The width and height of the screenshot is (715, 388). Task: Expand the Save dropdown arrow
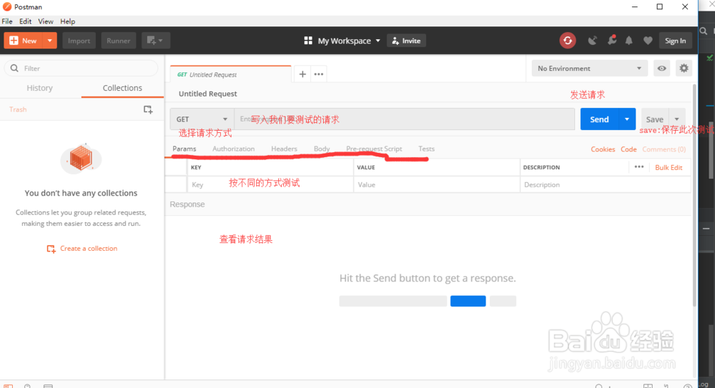(x=677, y=119)
